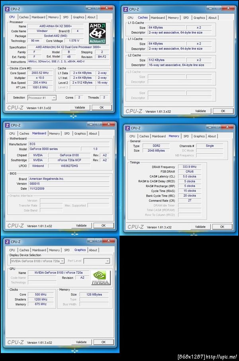Open the Memory tab in the Caches window
This screenshot has height=361, width=239.
(x=173, y=18)
